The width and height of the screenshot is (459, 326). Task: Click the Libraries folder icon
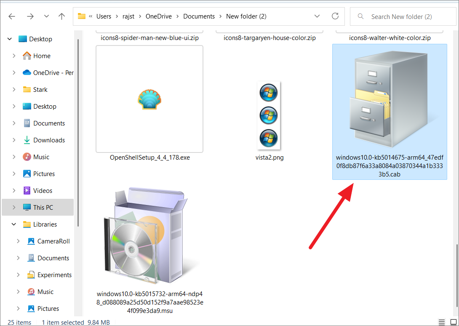(x=27, y=224)
